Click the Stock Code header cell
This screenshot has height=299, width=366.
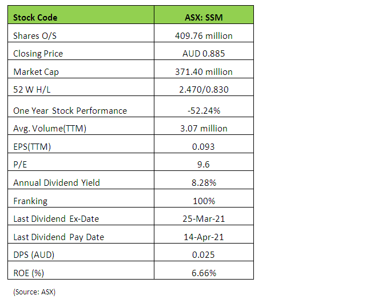click(35, 17)
